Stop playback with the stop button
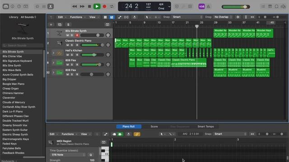This screenshot has height=162, width=289. (89, 6)
